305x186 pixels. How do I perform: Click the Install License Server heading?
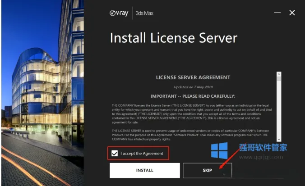tap(174, 38)
